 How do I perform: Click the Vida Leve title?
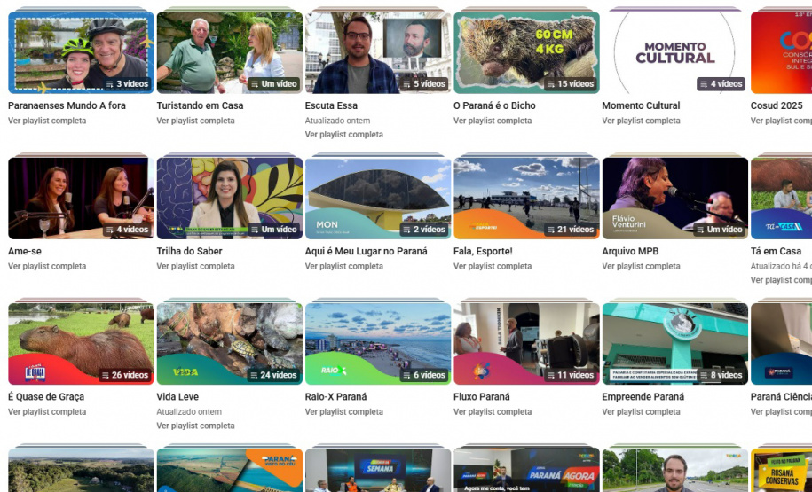tap(177, 397)
